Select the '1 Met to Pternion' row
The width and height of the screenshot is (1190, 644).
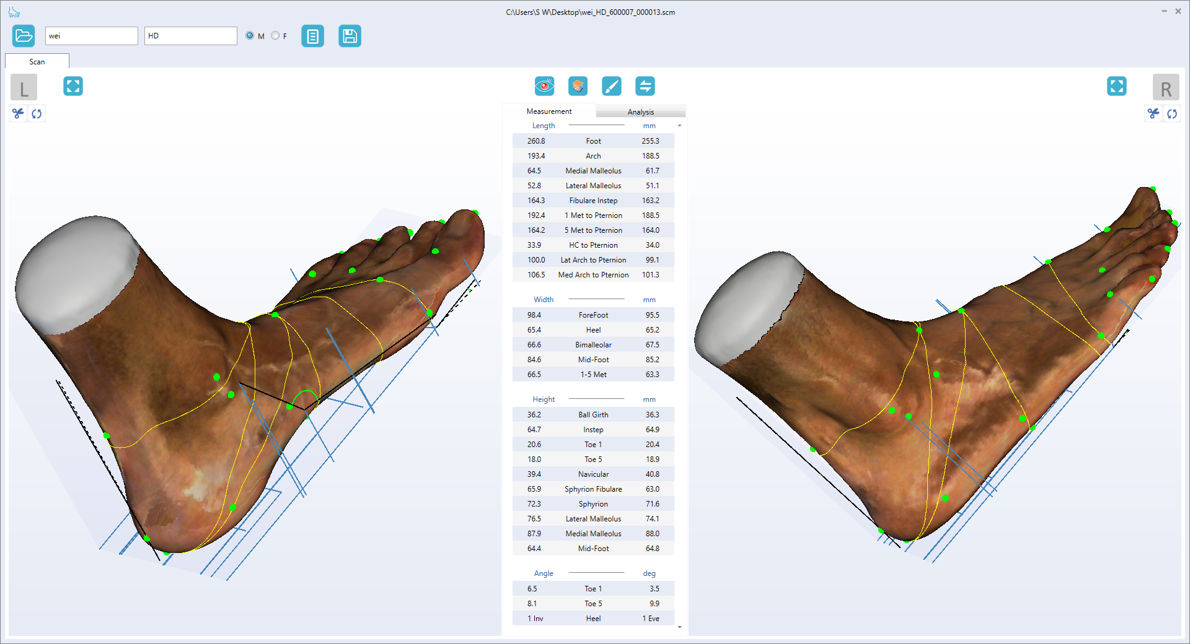[593, 215]
